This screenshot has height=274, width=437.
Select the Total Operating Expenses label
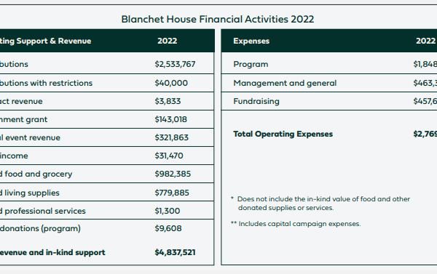tap(283, 134)
